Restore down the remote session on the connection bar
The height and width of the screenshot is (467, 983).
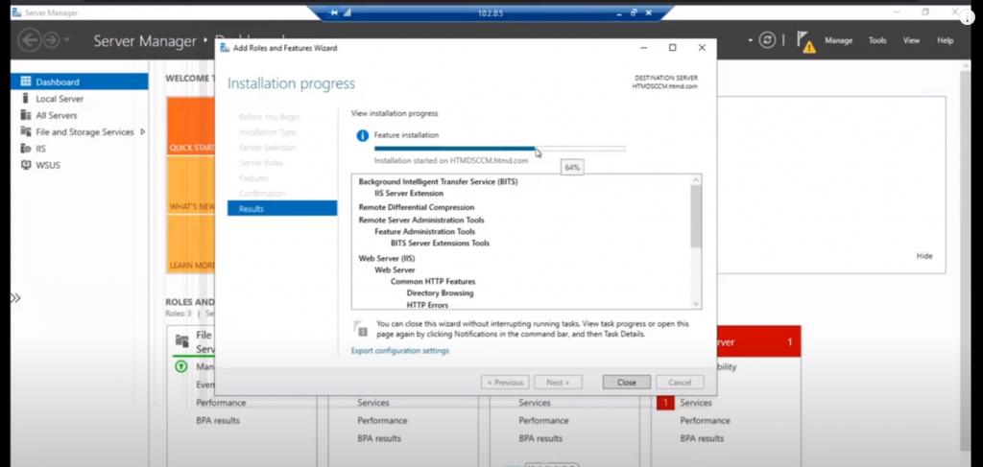coord(634,12)
